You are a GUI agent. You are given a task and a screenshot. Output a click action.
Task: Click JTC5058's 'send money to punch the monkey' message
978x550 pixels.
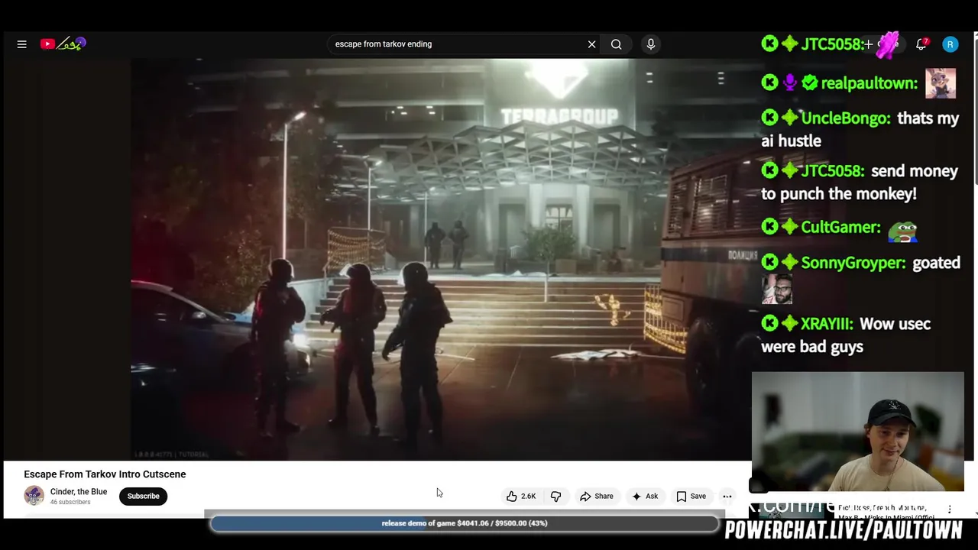coord(860,183)
